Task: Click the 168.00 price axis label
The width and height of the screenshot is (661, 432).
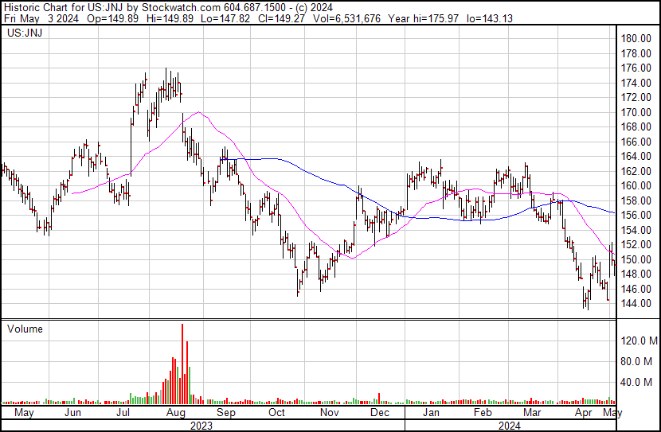Action: coord(636,126)
